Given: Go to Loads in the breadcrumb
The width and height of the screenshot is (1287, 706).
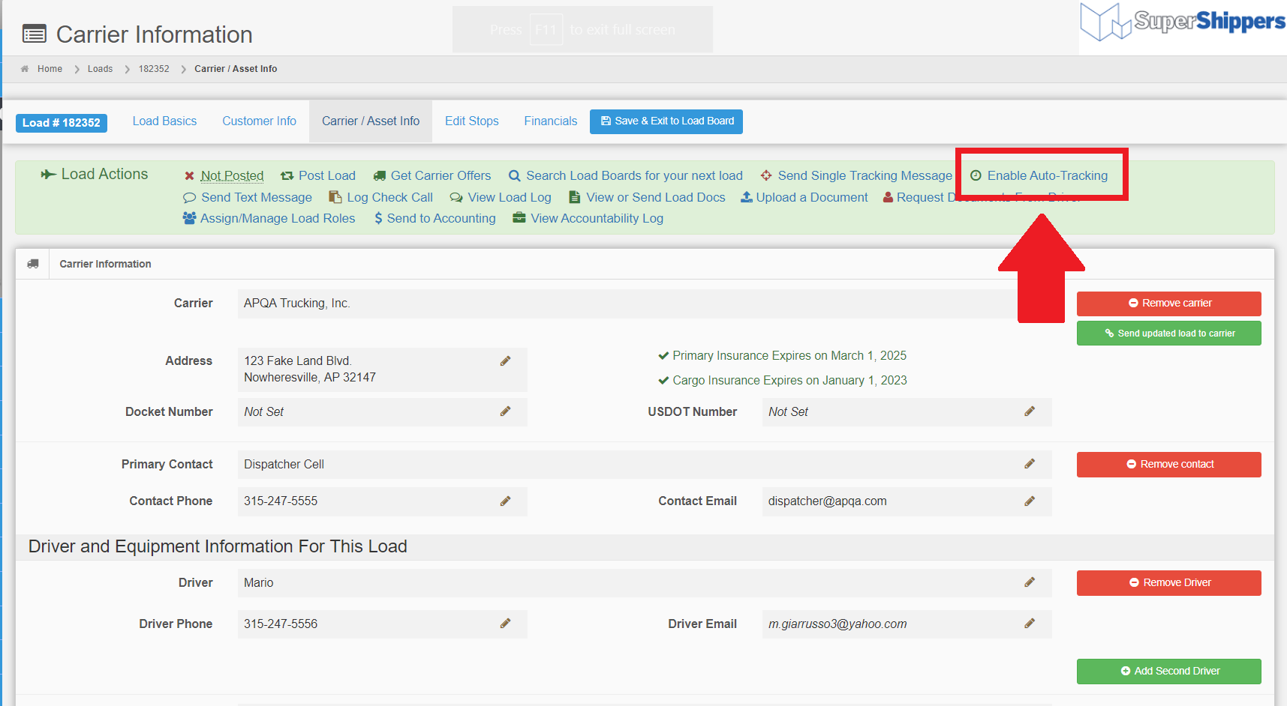Looking at the screenshot, I should (100, 69).
